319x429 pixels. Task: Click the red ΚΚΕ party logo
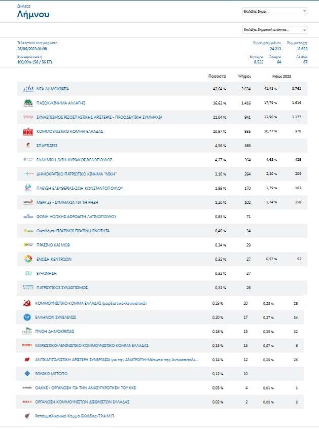pyautogui.click(x=28, y=131)
